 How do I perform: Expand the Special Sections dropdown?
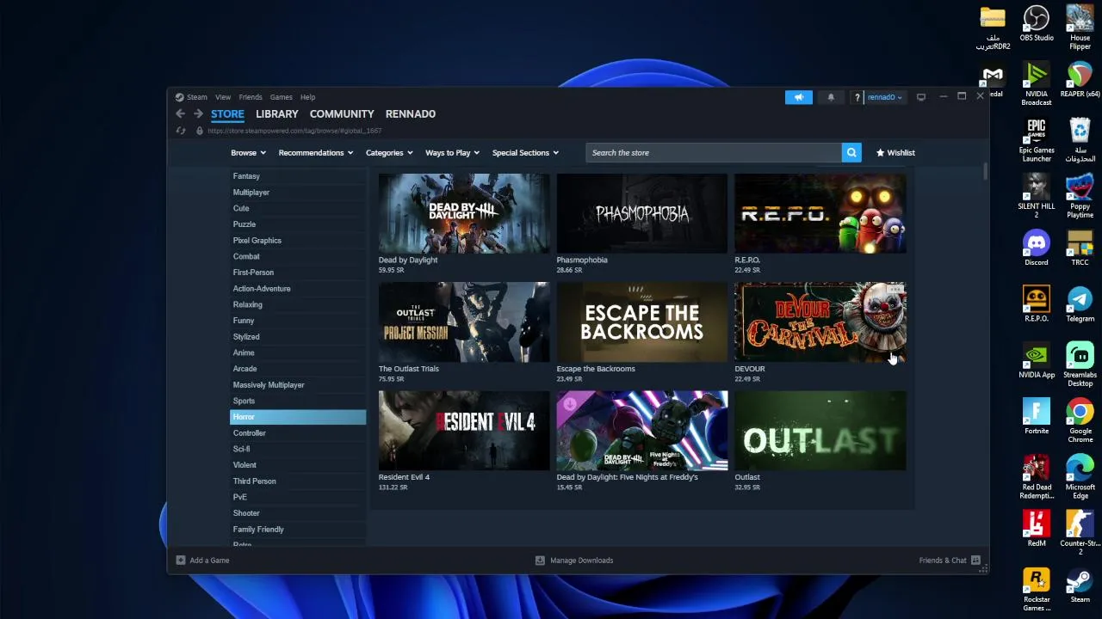[525, 152]
